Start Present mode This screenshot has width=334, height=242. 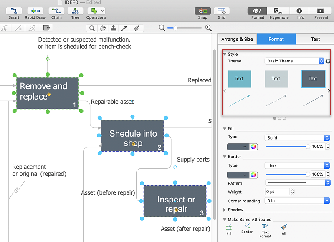[x=320, y=11]
